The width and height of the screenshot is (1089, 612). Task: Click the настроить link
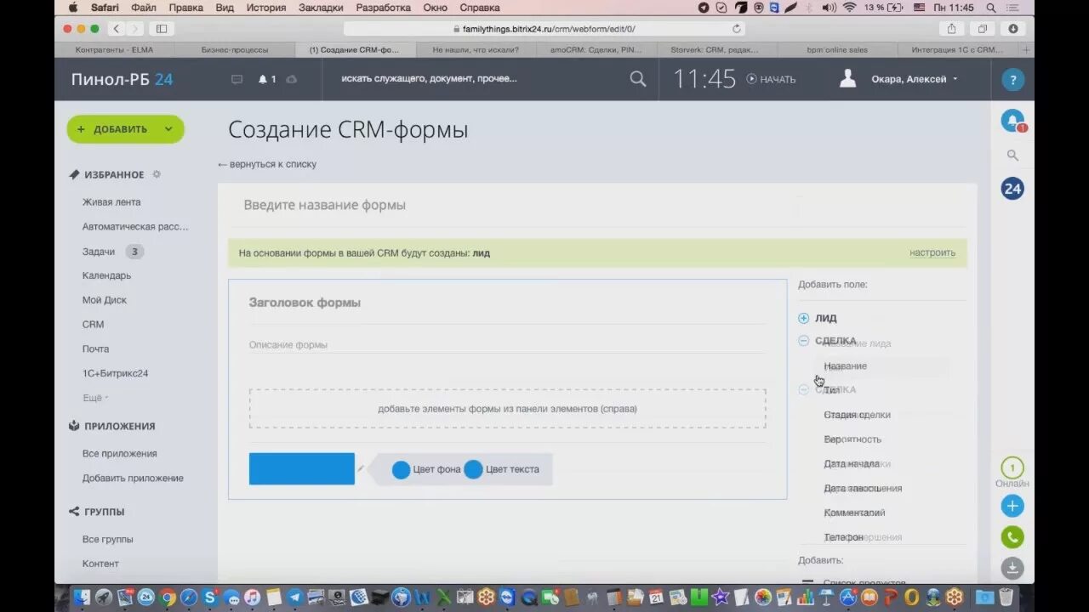(932, 252)
